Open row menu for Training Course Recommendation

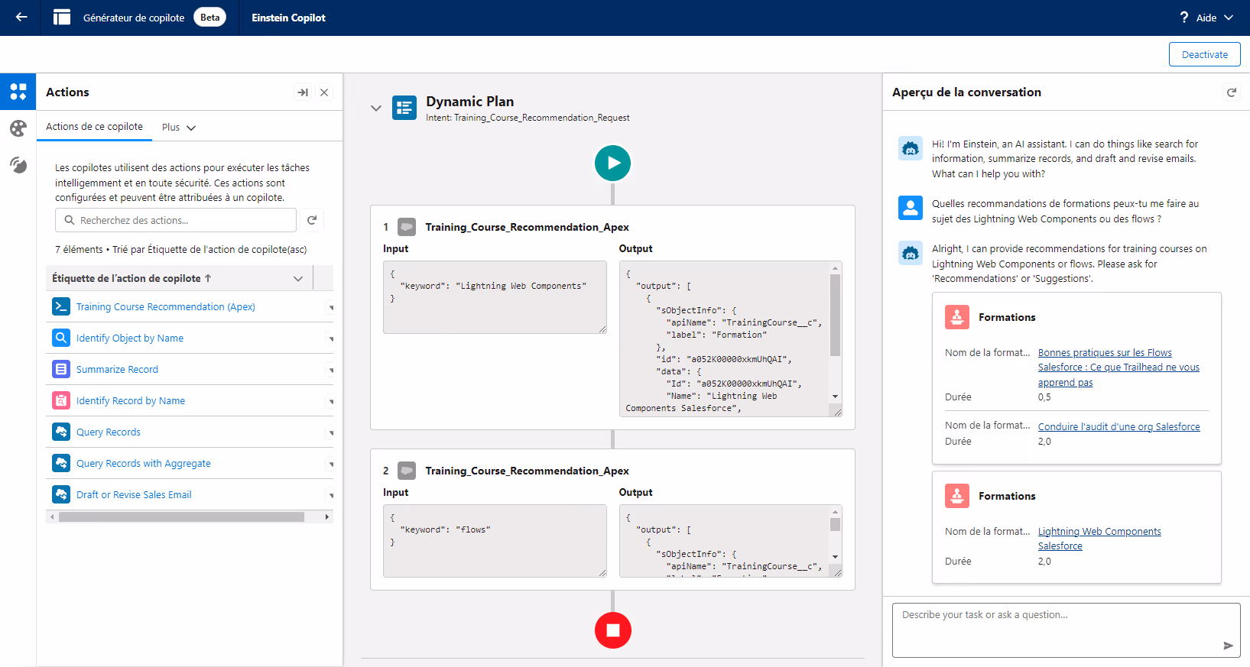[331, 307]
